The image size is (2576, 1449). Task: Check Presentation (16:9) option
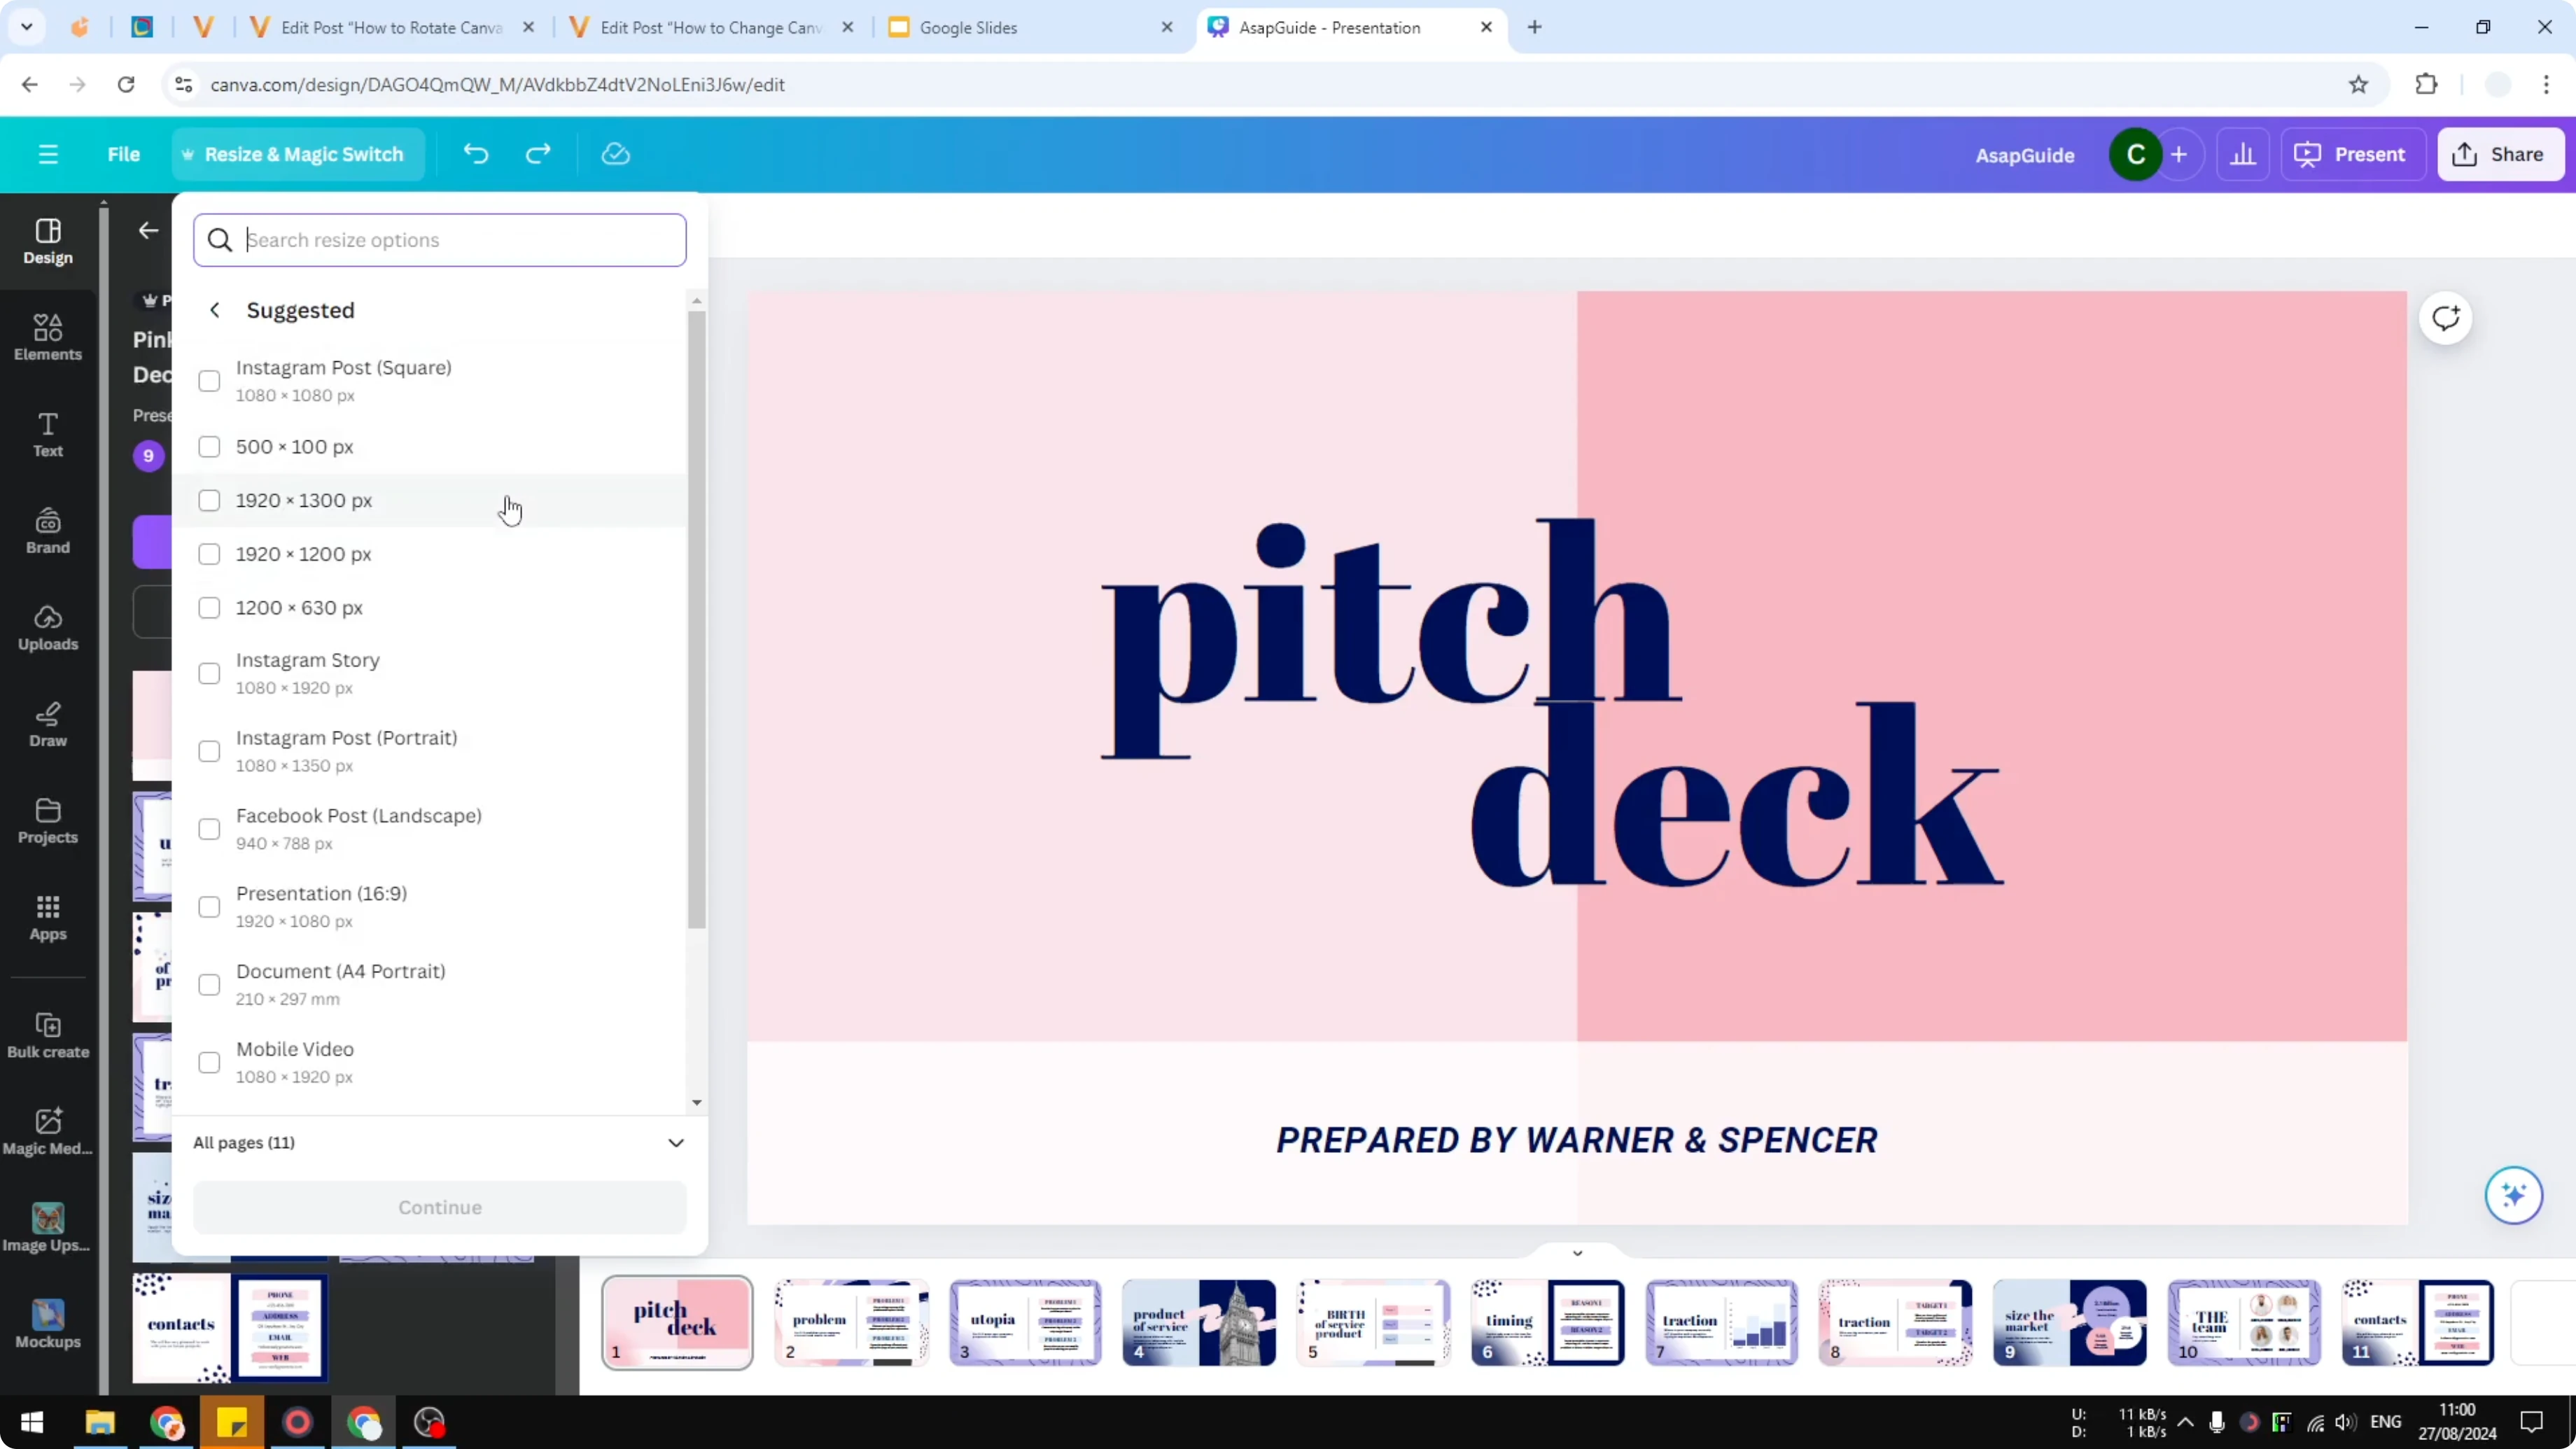[209, 907]
